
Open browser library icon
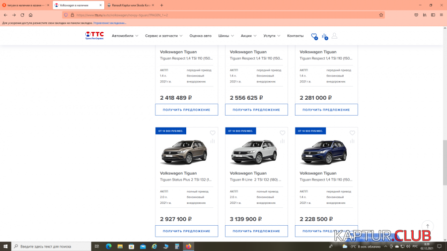click(x=425, y=15)
